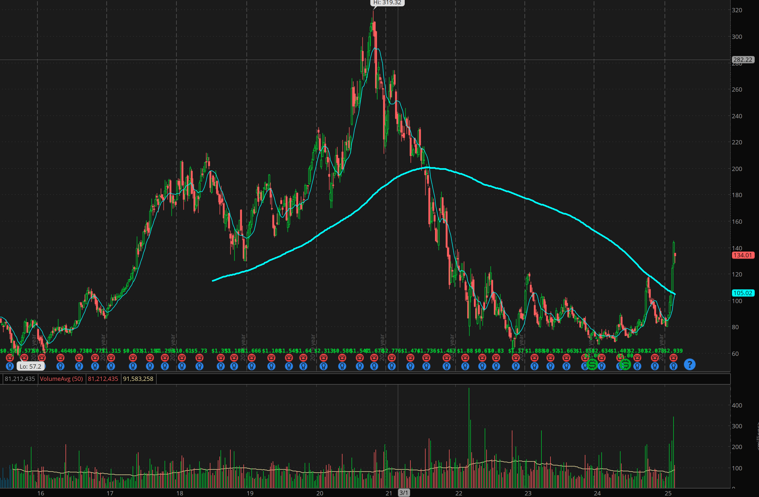Viewport: 759px width, 497px height.
Task: Click the right green dividend dollar icon
Action: [625, 364]
